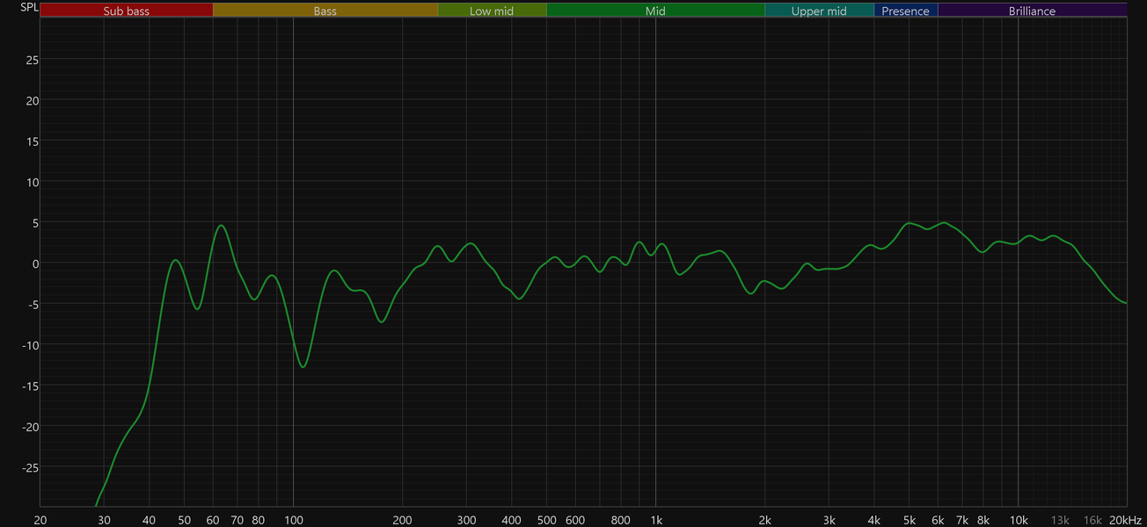This screenshot has height=527, width=1147.
Task: Click the 25 dB SPL axis value
Action: coord(32,60)
